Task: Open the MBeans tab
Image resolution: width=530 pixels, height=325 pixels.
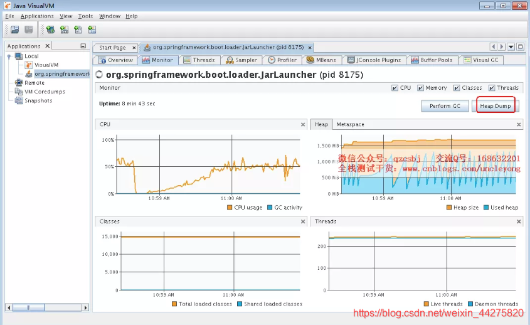Action: 321,60
